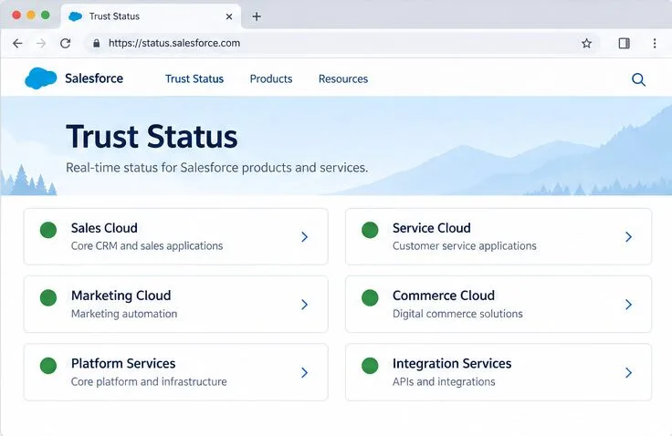The image size is (672, 436).
Task: Open the Commerce Cloud title link
Action: [444, 296]
